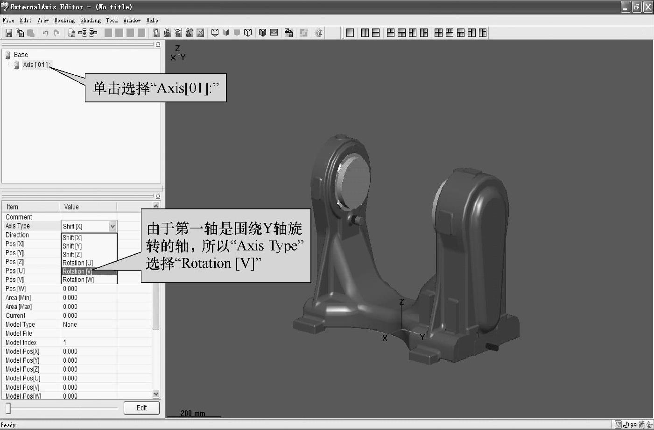Click the Model Pos[U] row label
This screenshot has width=654, height=430.
tap(23, 378)
